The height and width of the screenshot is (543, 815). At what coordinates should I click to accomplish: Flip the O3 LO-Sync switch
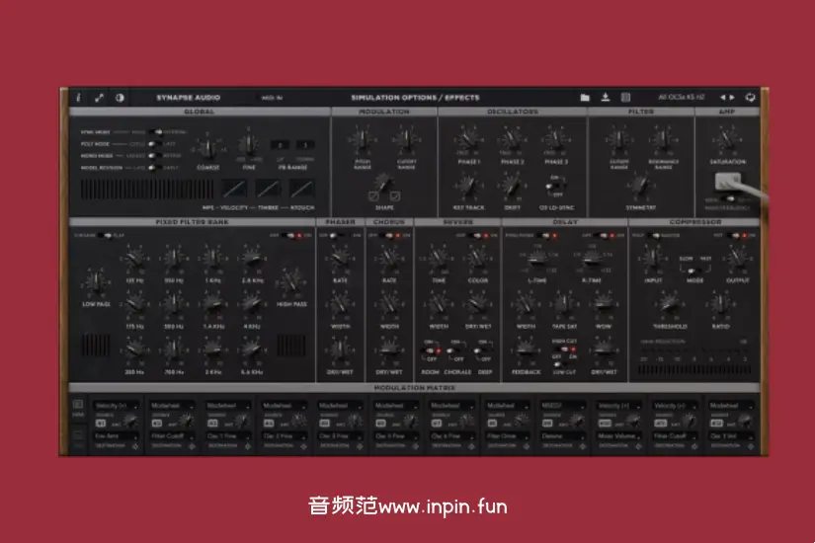(x=555, y=187)
